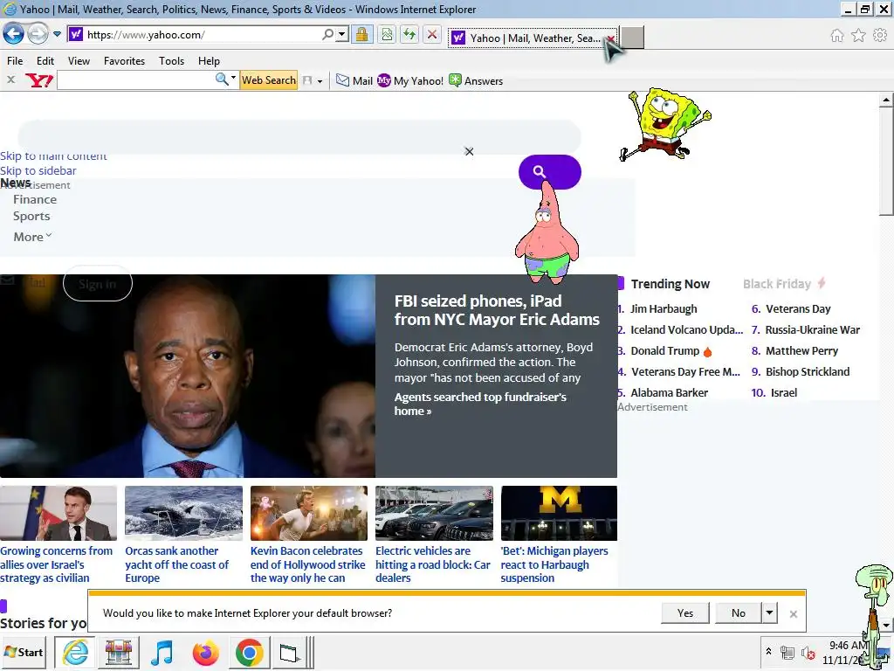
Task: Switch to the Black Friday trending tab
Action: coord(784,284)
